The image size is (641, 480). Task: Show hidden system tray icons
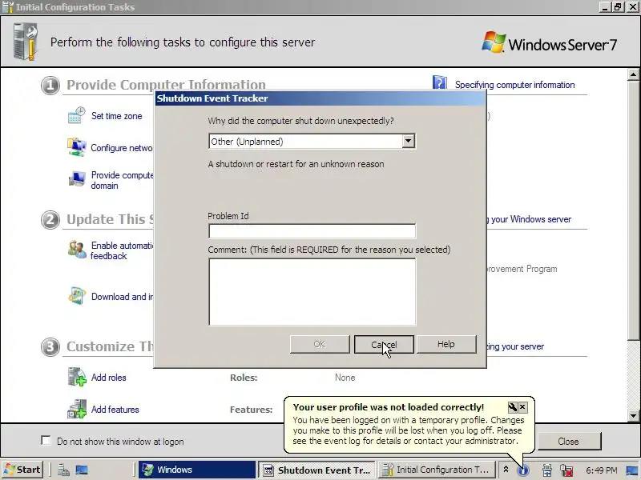click(x=506, y=470)
